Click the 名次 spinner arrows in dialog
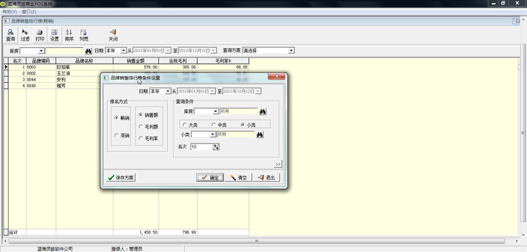Image resolution: width=527 pixels, height=252 pixels. (216, 147)
